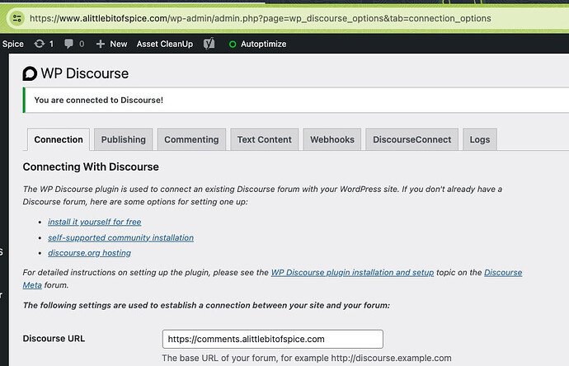Click the 'The base URL of your forum' hint
Image resolution: width=569 pixels, height=366 pixels.
point(307,358)
